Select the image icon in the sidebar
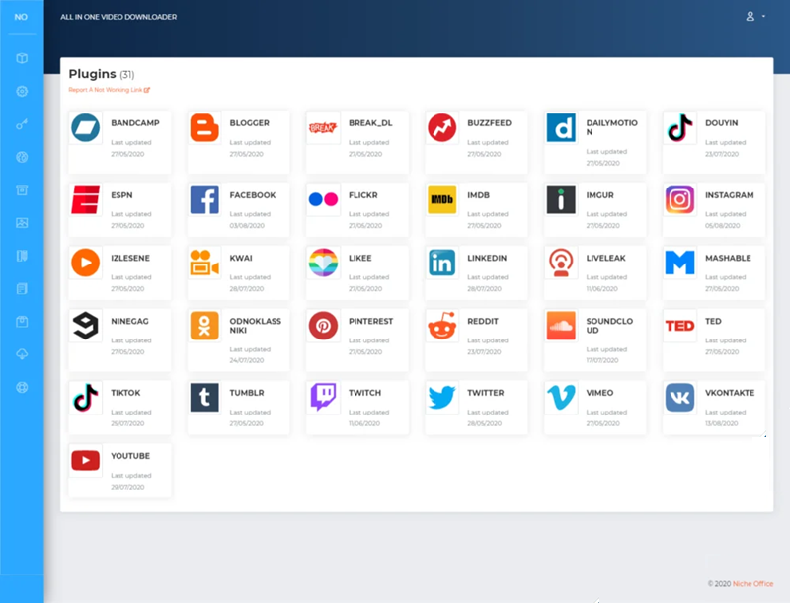Viewport: 790px width, 603px height. tap(22, 223)
